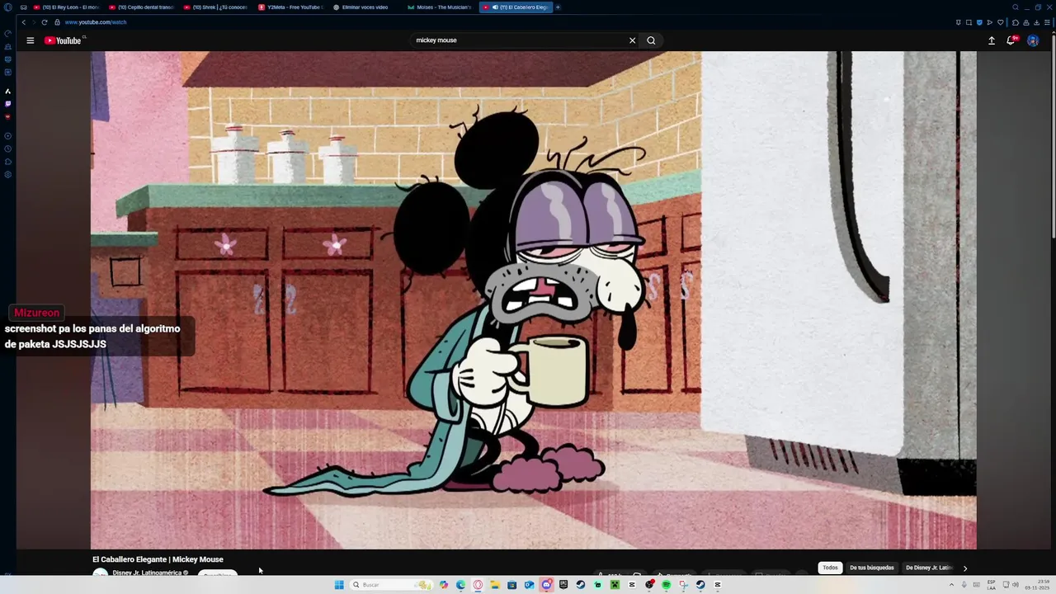Switch to the 'Shrek | ¿Tú conoces' tab
This screenshot has width=1056, height=594.
tap(215, 7)
